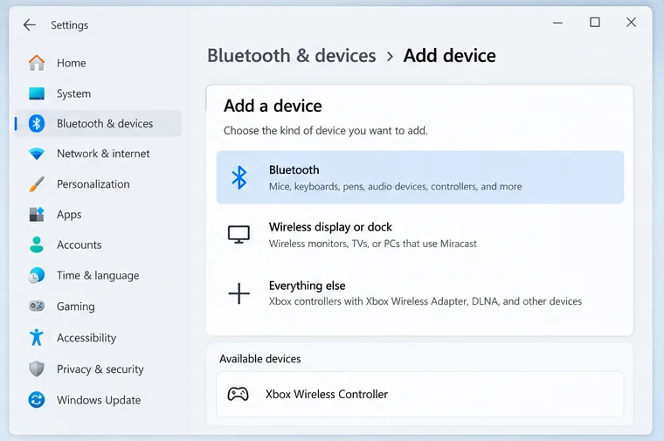Click the Home house icon in sidebar
The width and height of the screenshot is (664, 441).
click(x=37, y=63)
